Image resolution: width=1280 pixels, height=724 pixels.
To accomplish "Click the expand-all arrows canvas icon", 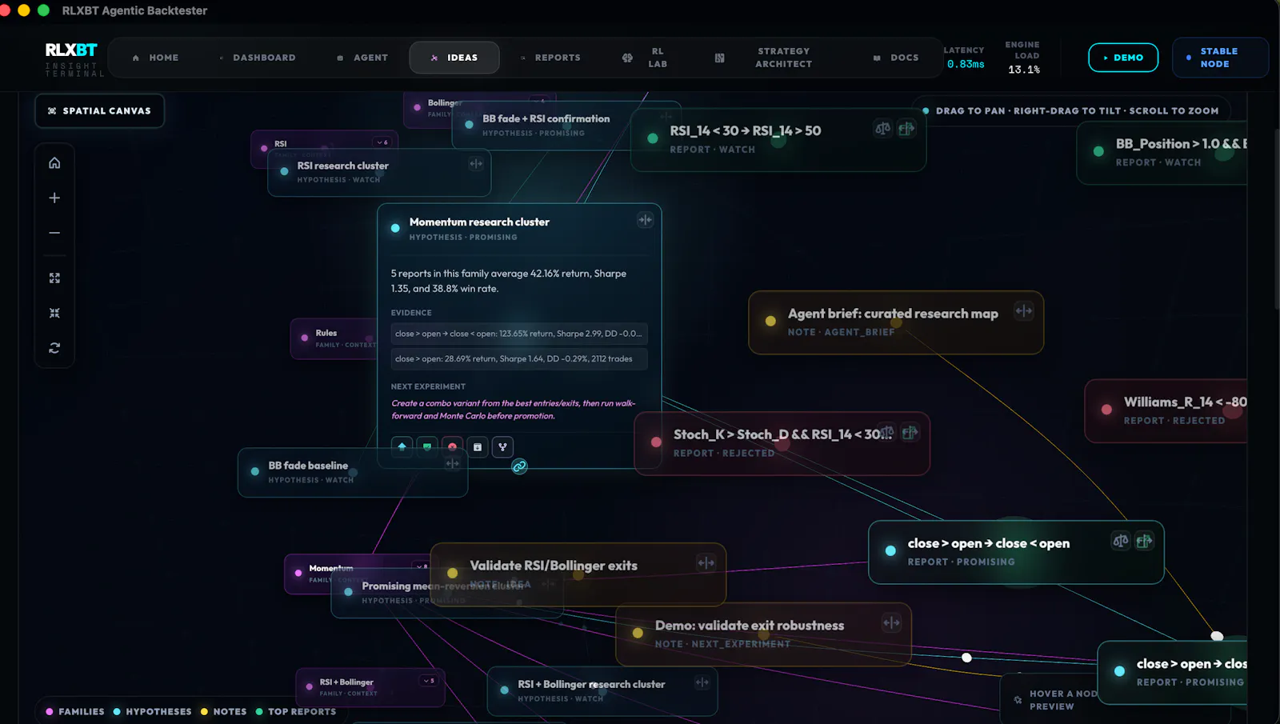I will [54, 278].
